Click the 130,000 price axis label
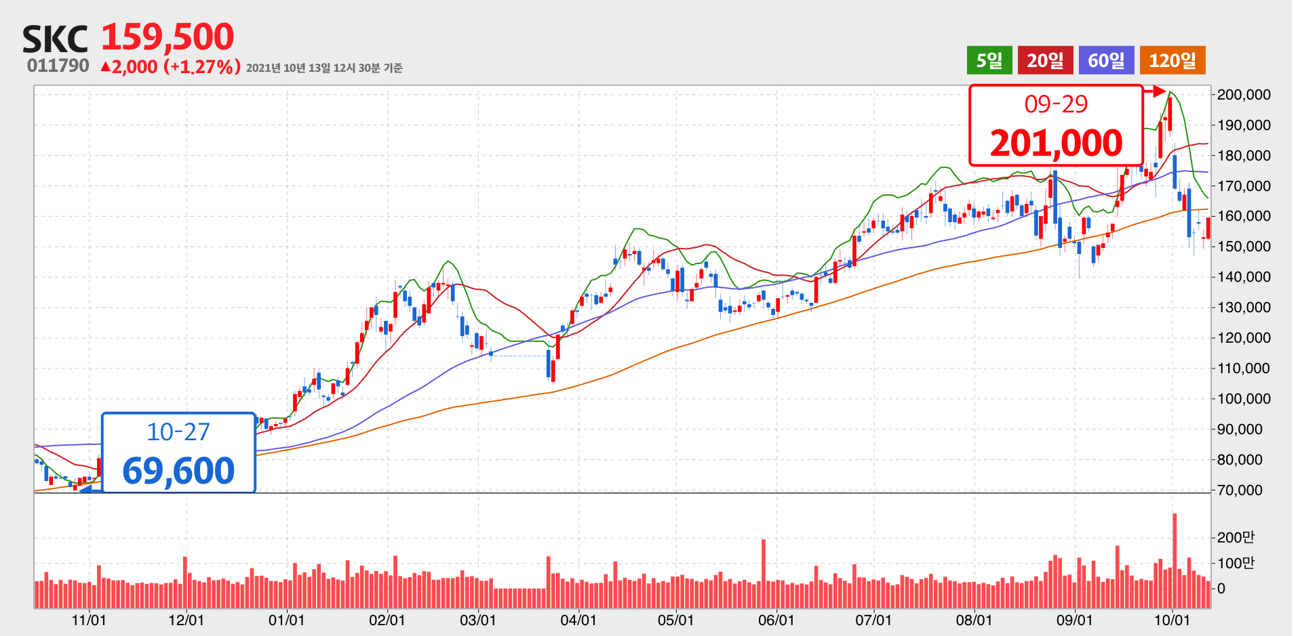This screenshot has height=636, width=1302. 1244,307
